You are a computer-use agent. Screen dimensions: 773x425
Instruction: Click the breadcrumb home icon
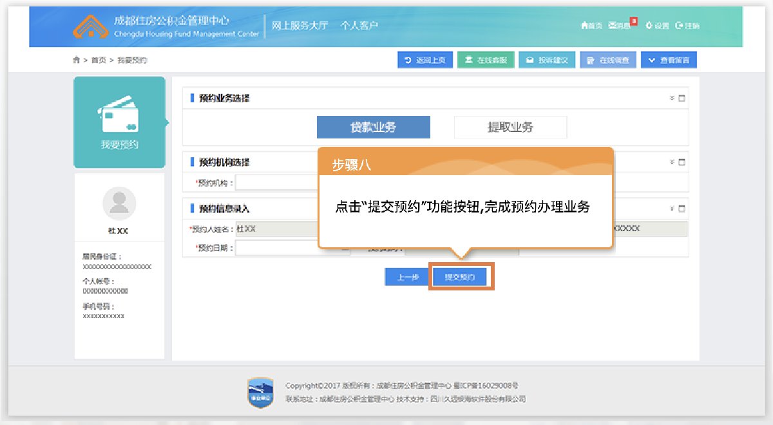tap(77, 61)
